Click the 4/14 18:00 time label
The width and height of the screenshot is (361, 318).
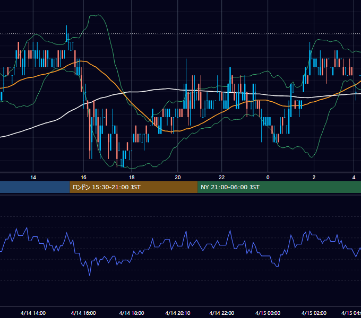(x=132, y=313)
